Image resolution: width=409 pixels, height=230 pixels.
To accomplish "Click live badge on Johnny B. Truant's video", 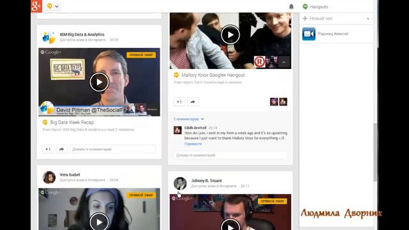I will (x=272, y=201).
